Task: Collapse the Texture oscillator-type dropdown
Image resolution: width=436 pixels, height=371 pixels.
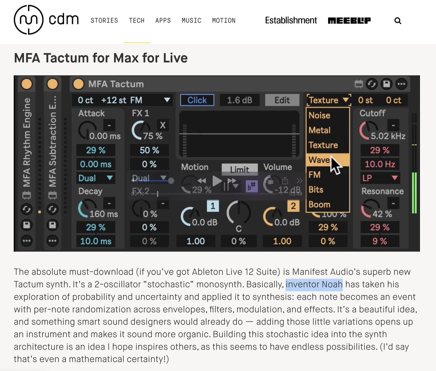Action: 328,100
